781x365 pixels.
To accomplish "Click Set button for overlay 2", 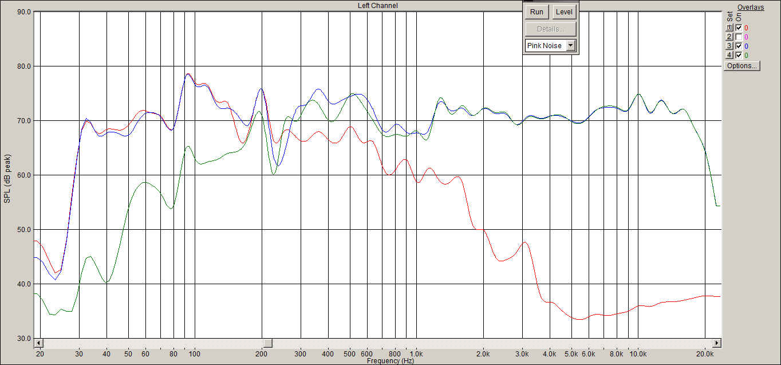I will [x=729, y=37].
